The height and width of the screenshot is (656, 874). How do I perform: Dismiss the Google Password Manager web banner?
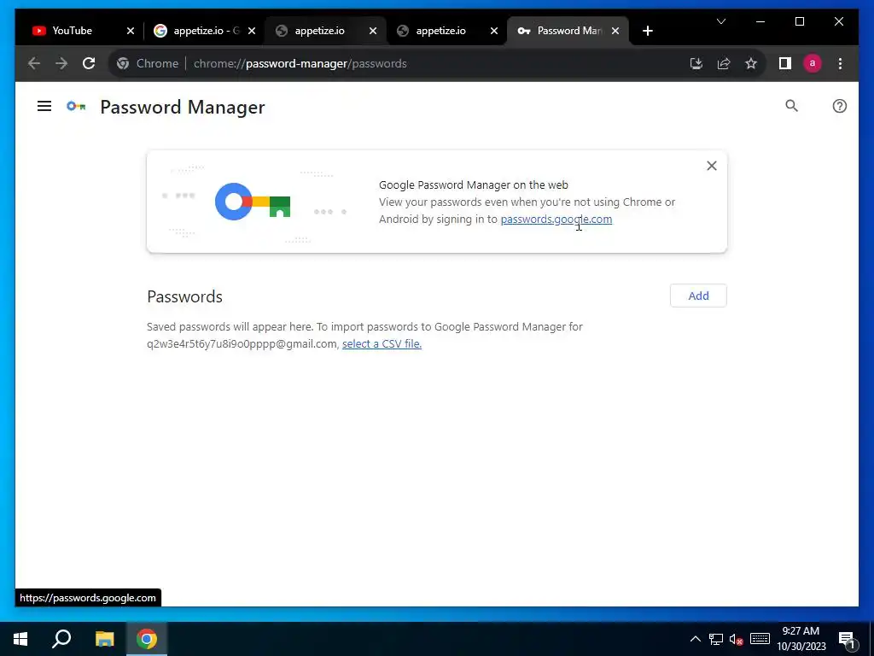tap(712, 166)
